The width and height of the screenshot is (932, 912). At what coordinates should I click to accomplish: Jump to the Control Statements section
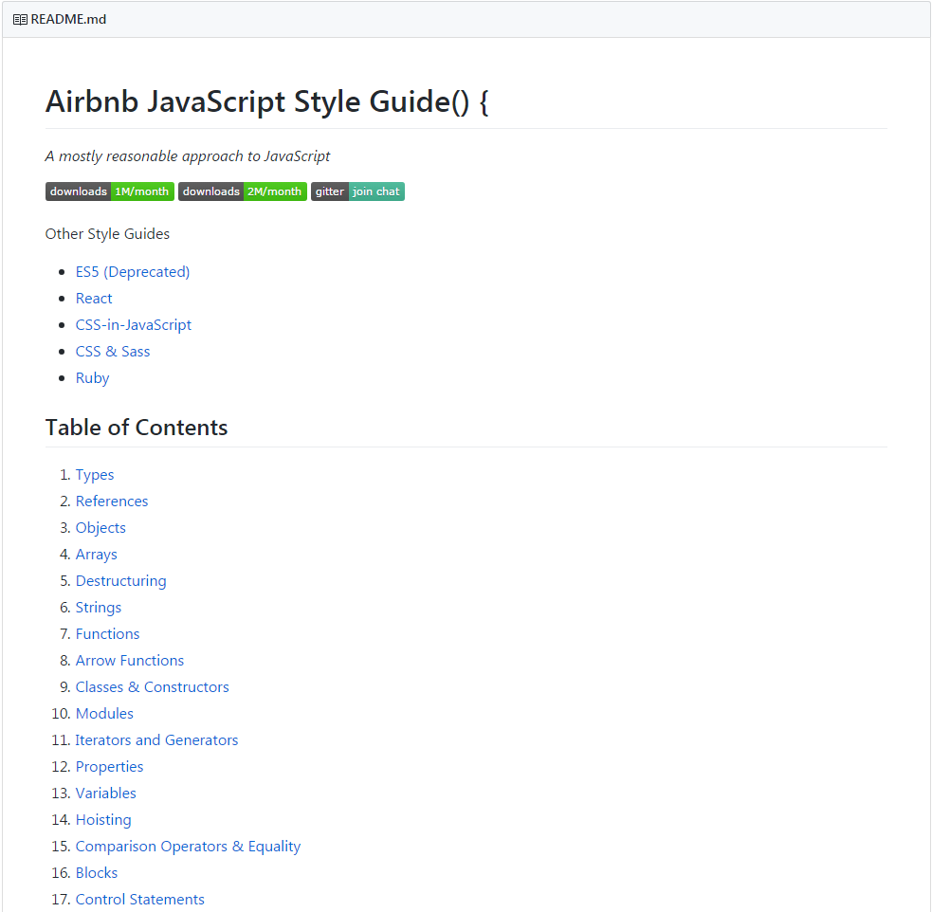point(139,900)
